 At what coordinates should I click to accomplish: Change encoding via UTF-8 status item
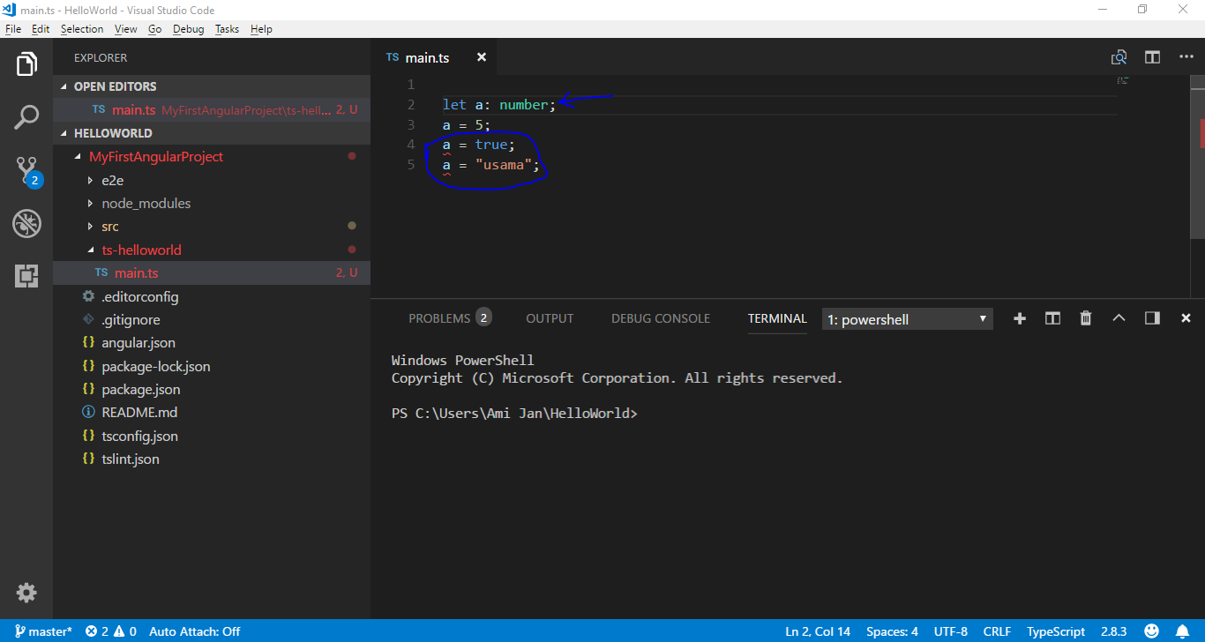coord(951,631)
